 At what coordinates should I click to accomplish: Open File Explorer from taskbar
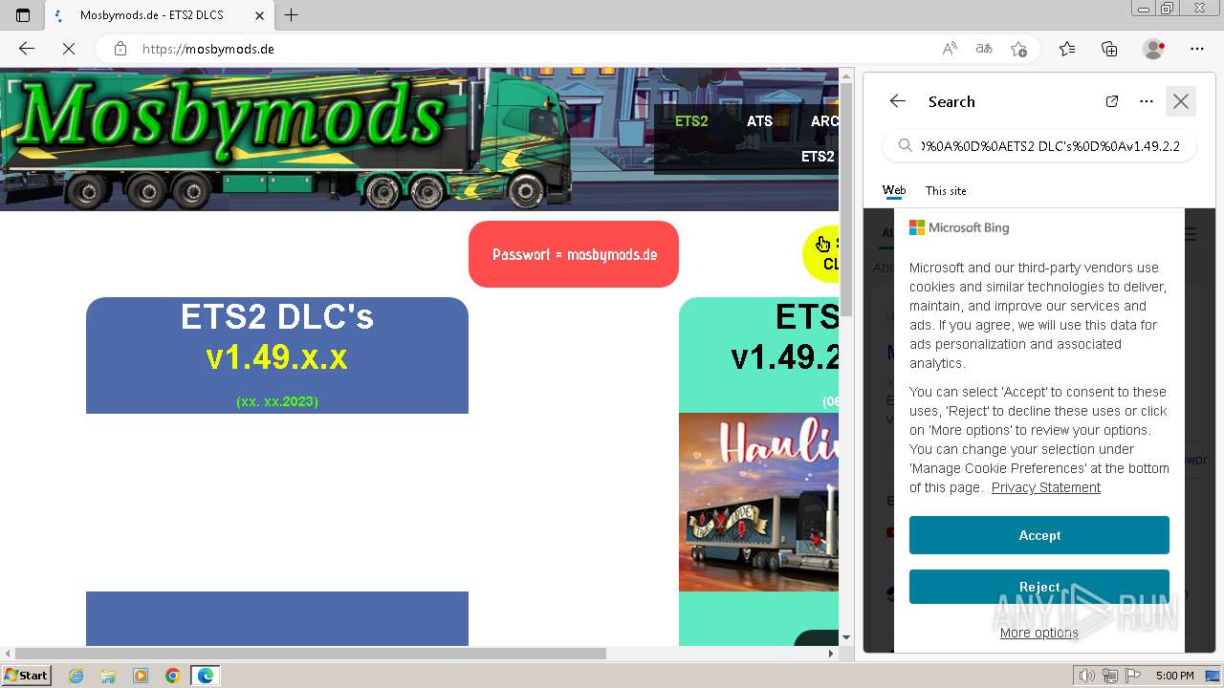point(108,676)
